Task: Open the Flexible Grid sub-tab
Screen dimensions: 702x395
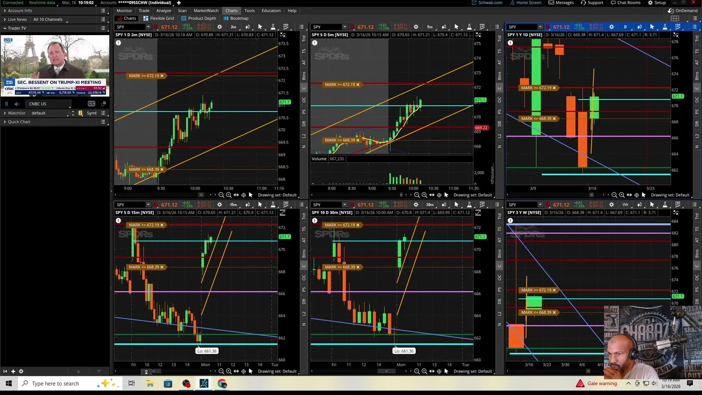Action: click(158, 18)
